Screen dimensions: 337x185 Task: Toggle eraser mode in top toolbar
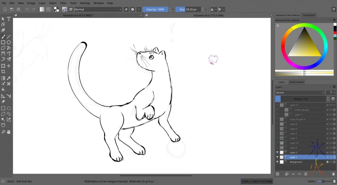126,9
